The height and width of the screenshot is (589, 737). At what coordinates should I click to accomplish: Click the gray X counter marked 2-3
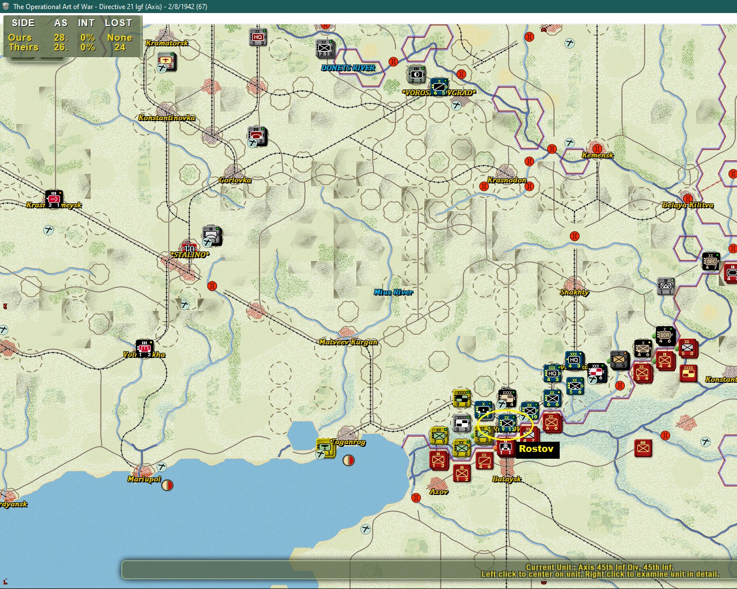(620, 360)
